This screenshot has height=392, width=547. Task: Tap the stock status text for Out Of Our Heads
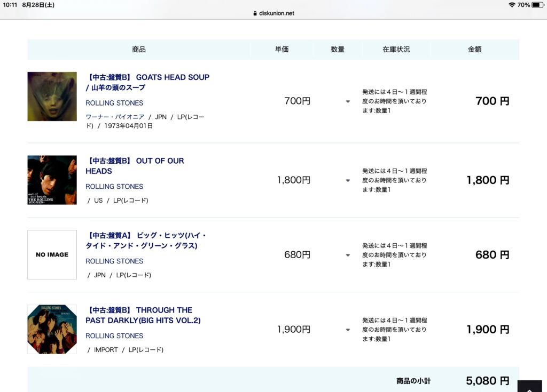395,180
